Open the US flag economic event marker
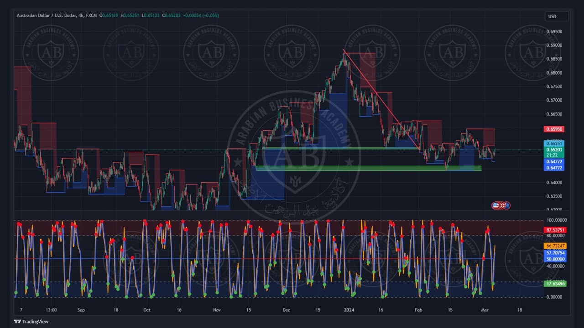This screenshot has width=584, height=328. pyautogui.click(x=495, y=205)
